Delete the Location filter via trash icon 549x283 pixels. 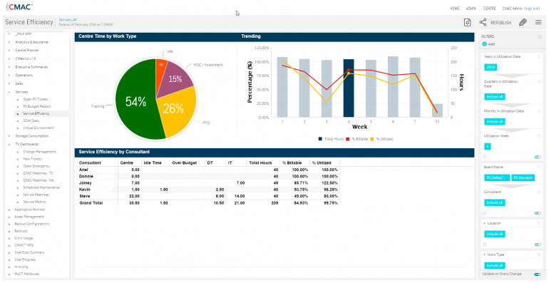(x=485, y=245)
